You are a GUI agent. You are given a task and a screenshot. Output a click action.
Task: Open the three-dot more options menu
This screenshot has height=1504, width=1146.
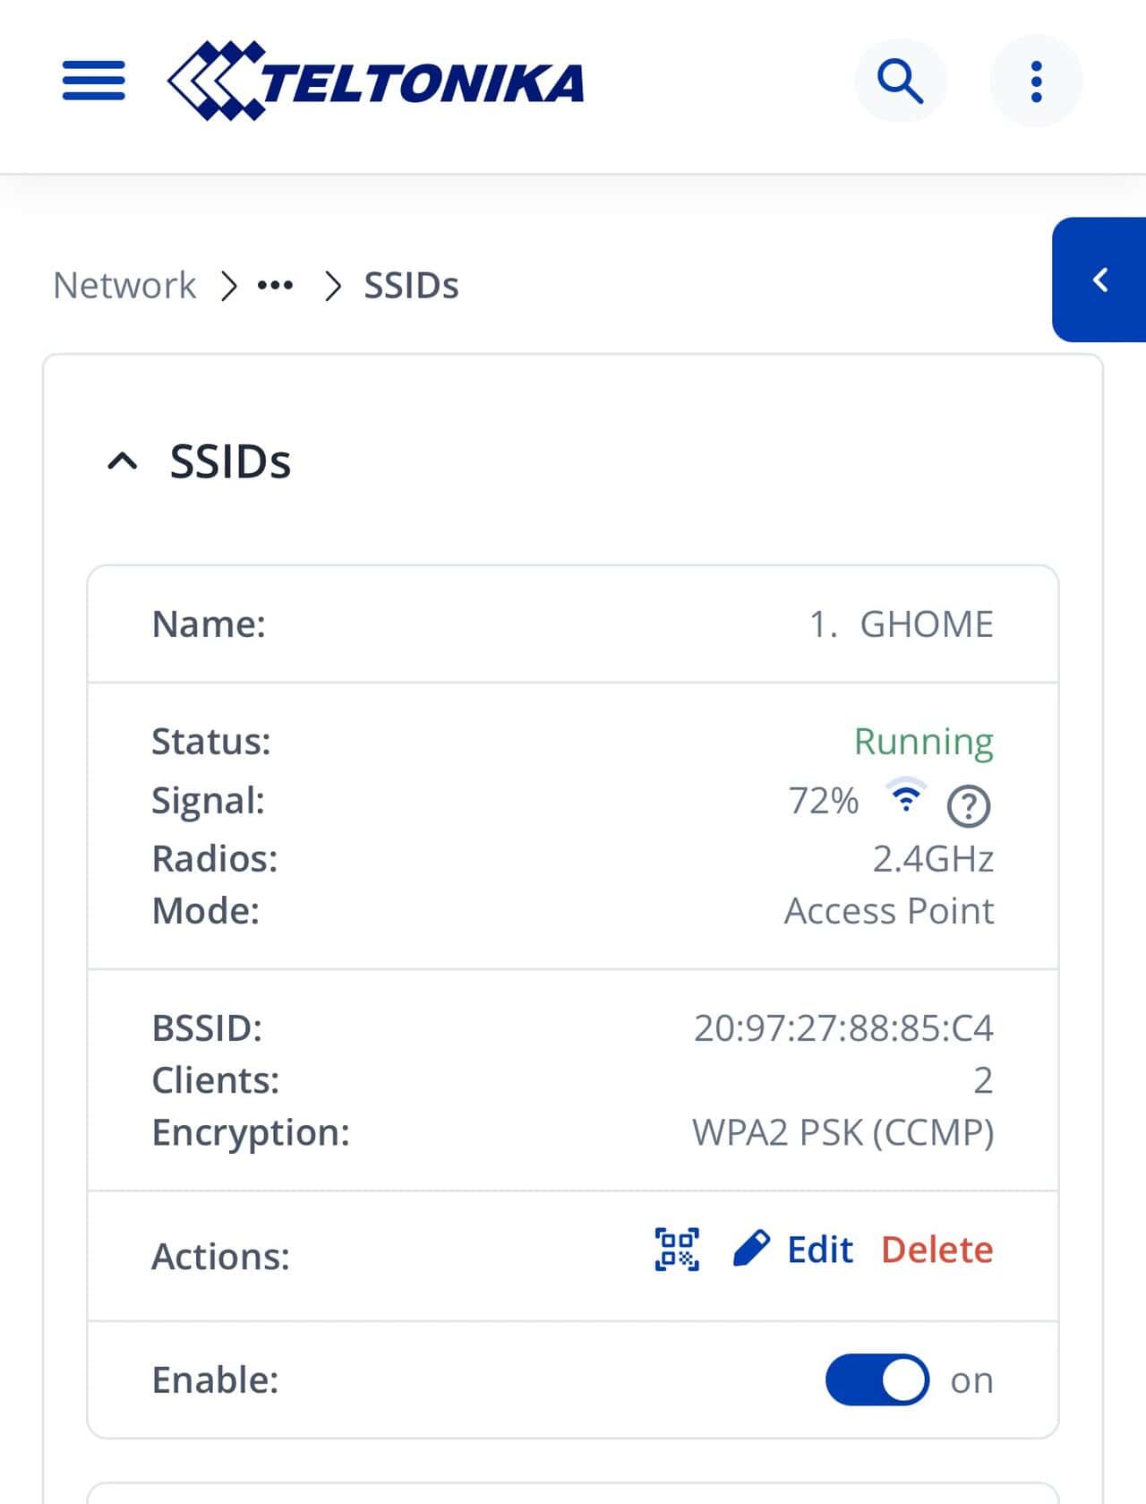[1036, 82]
